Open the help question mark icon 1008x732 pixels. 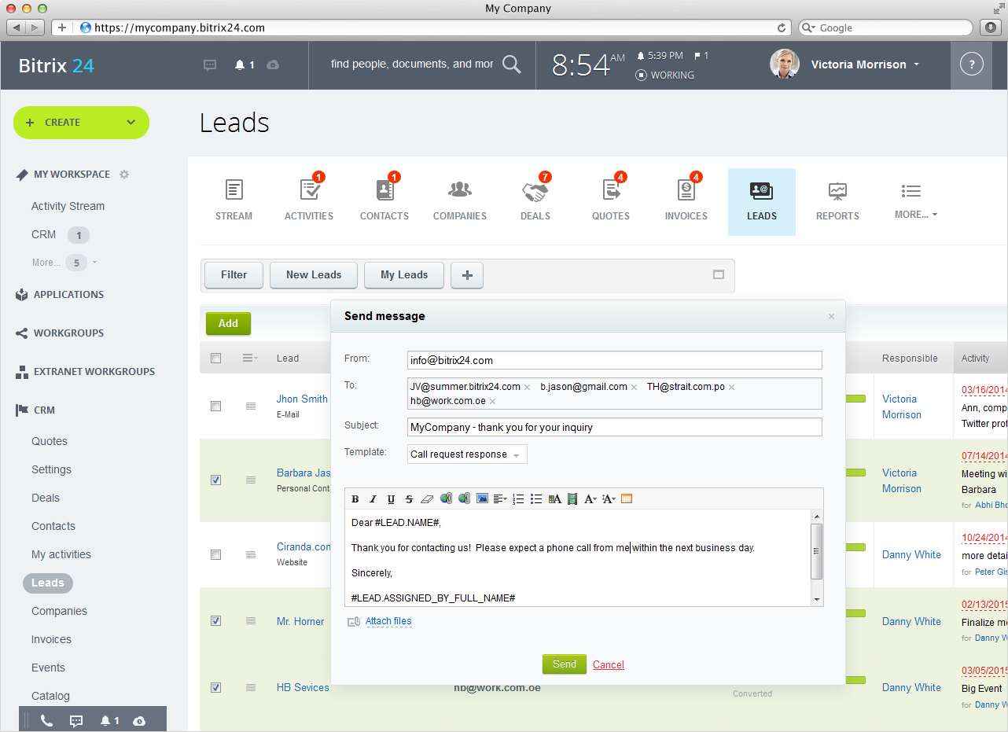point(971,65)
